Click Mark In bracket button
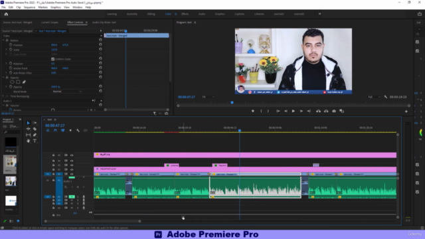This screenshot has width=425, height=239. (x=261, y=111)
